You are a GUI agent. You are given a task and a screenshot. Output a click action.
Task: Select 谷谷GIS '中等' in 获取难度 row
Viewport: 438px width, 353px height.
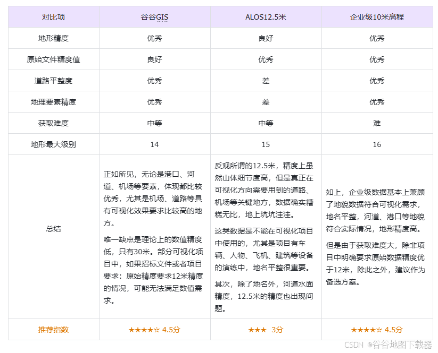pyautogui.click(x=154, y=123)
